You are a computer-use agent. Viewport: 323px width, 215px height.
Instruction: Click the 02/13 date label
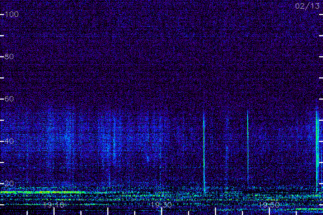(307, 6)
